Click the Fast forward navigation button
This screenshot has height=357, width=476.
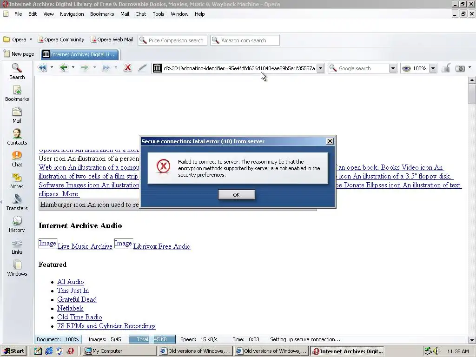106,68
